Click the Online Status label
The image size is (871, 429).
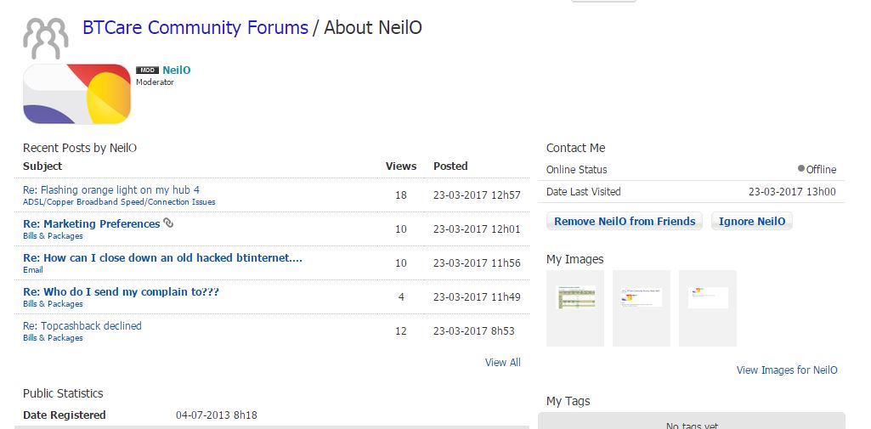pos(576,170)
